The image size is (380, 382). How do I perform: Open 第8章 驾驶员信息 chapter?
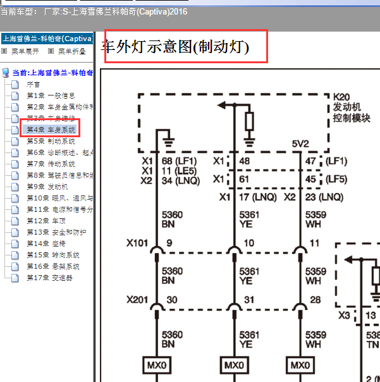click(x=59, y=175)
